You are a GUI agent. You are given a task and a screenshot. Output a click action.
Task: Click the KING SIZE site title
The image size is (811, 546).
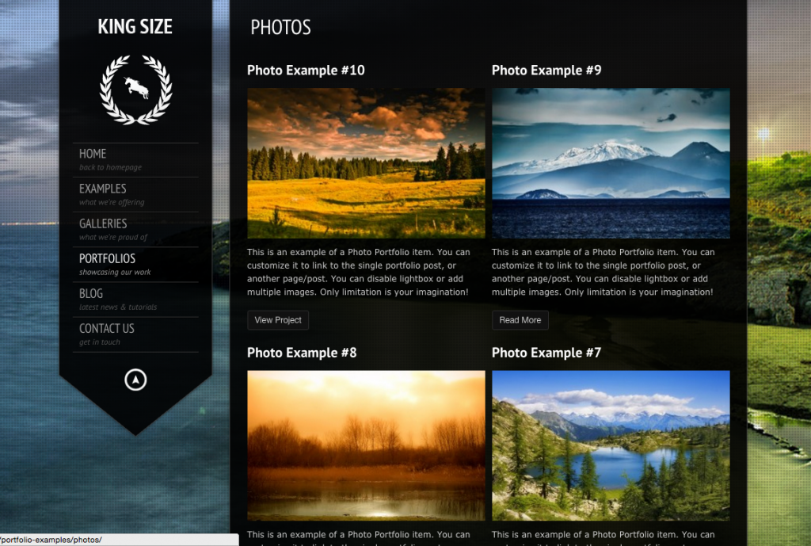135,27
